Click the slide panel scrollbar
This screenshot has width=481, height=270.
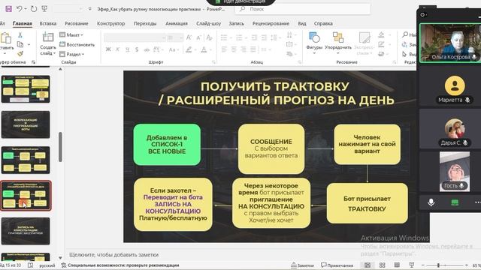pyautogui.click(x=60, y=147)
